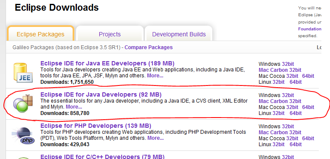
Task: Open Eclipse IDE for C/C++ Developers title
Action: click(x=102, y=156)
